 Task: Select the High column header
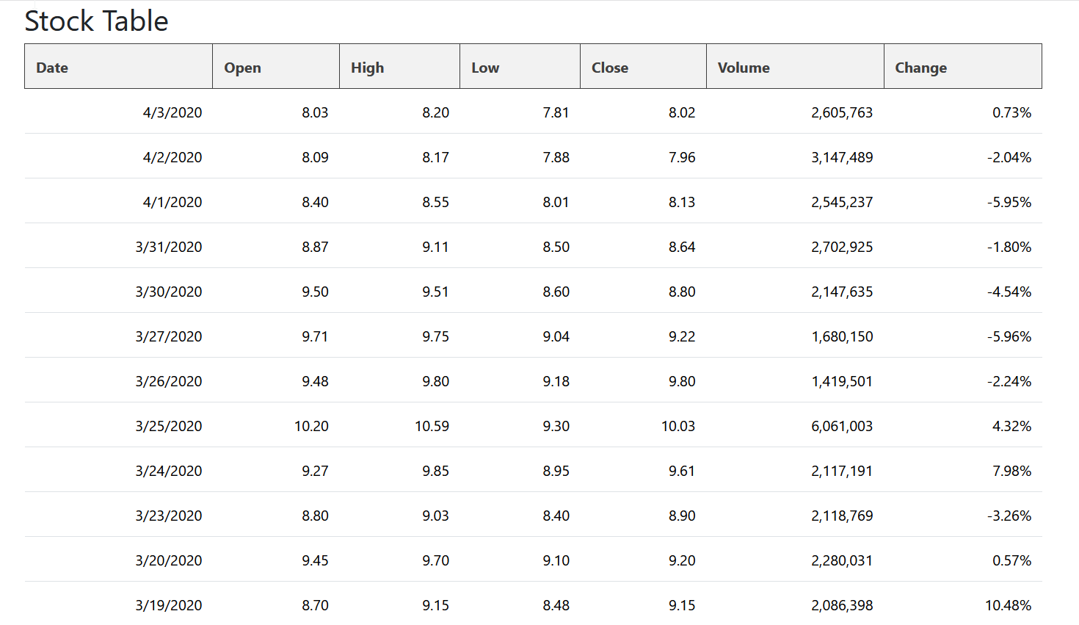[367, 68]
